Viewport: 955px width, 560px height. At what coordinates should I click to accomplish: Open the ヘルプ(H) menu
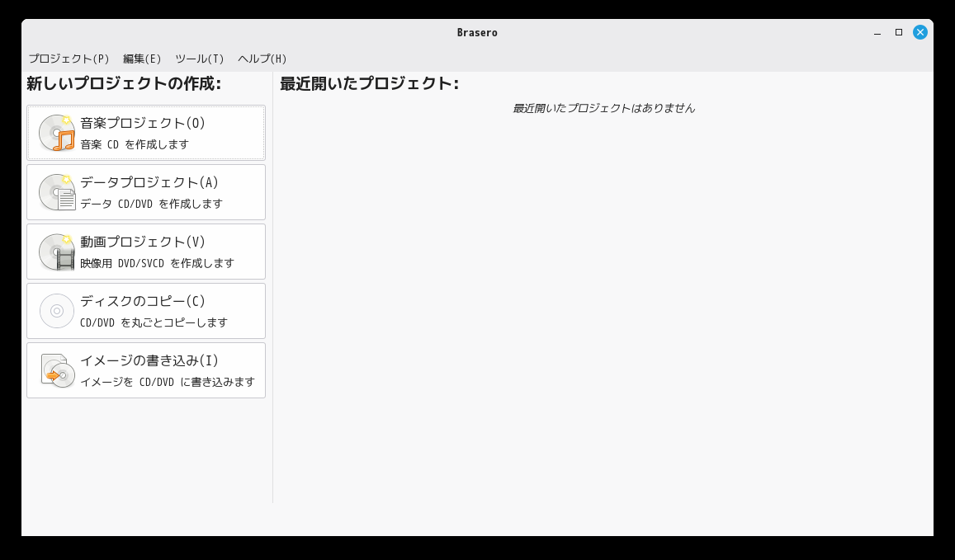tap(262, 59)
